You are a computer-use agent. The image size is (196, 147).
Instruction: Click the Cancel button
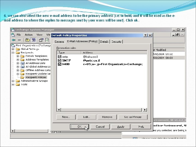(x=100, y=127)
